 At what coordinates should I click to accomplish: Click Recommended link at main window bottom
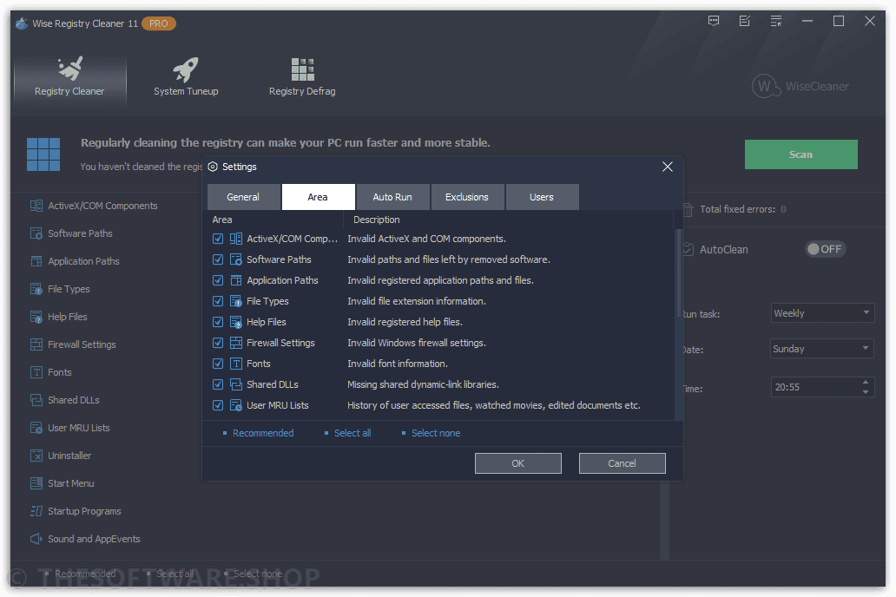[85, 574]
